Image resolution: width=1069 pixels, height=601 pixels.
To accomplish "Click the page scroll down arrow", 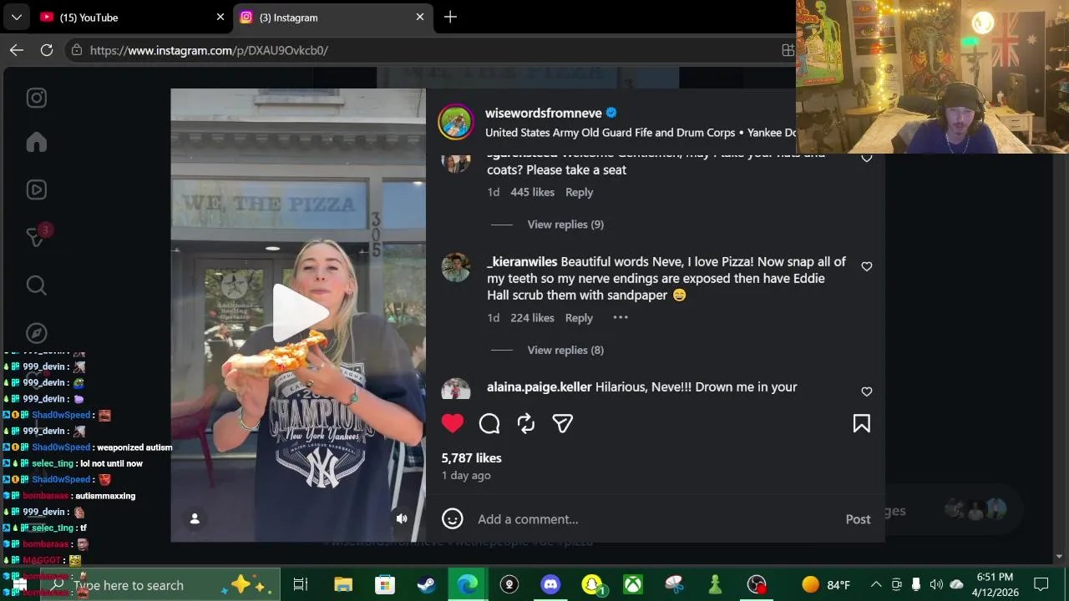I will coord(1061,557).
